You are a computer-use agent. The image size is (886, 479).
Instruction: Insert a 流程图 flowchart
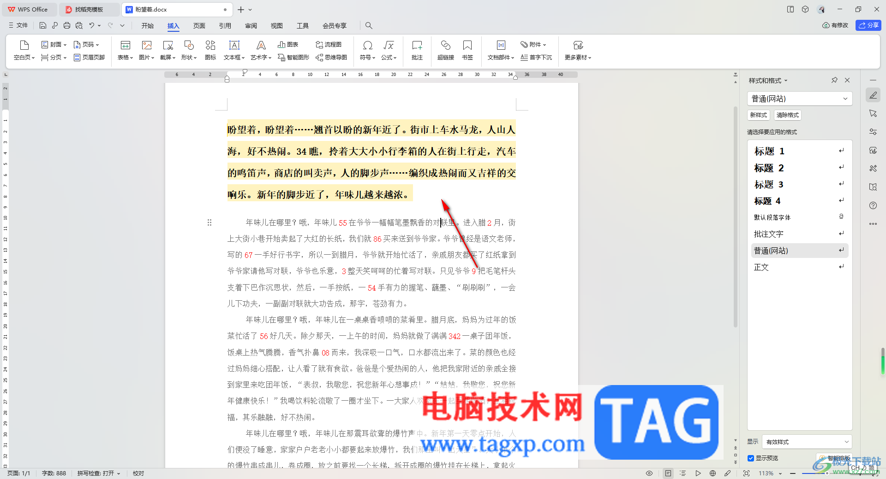(329, 45)
